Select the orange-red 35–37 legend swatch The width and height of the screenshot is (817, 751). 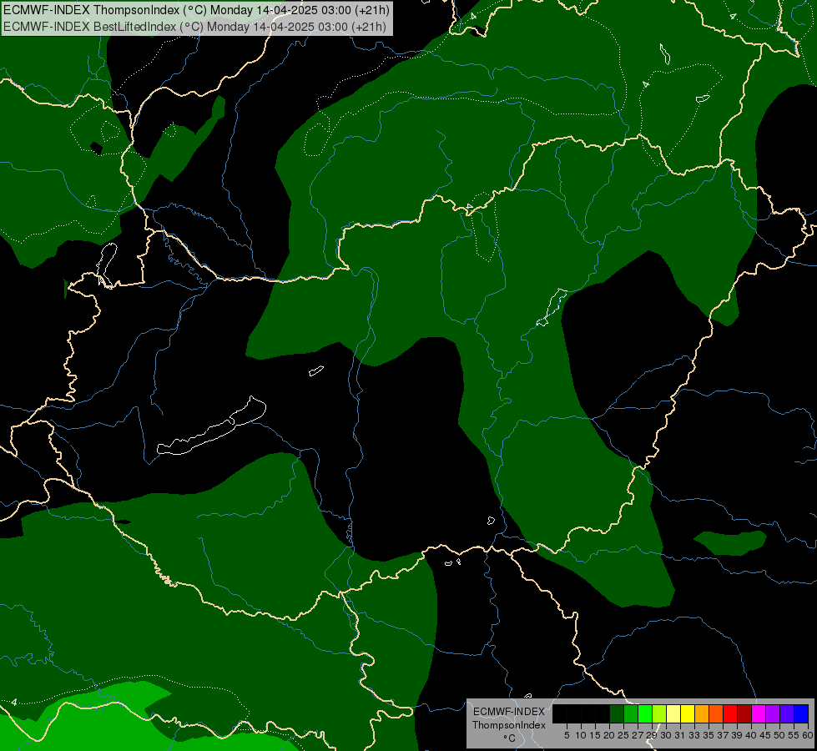(716, 713)
